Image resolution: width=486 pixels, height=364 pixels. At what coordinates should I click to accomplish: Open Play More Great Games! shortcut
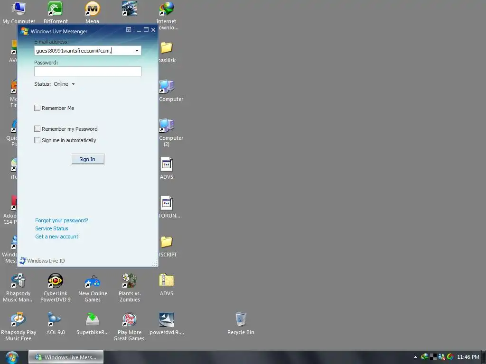click(130, 327)
